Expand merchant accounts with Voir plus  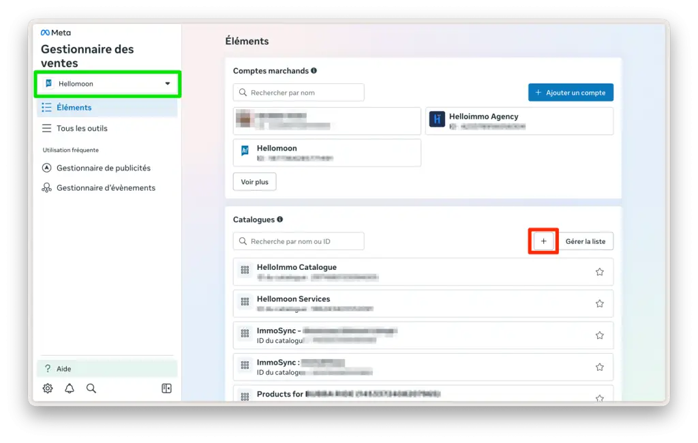[x=254, y=181]
